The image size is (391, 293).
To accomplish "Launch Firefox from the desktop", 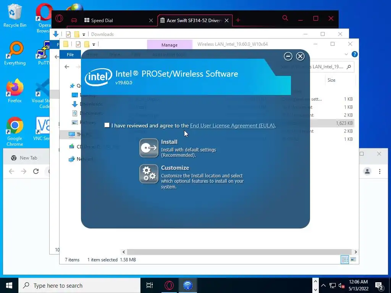I will click(x=15, y=91).
